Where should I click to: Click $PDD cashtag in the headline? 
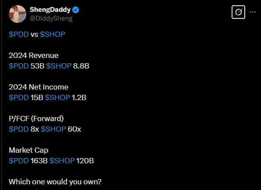18,35
